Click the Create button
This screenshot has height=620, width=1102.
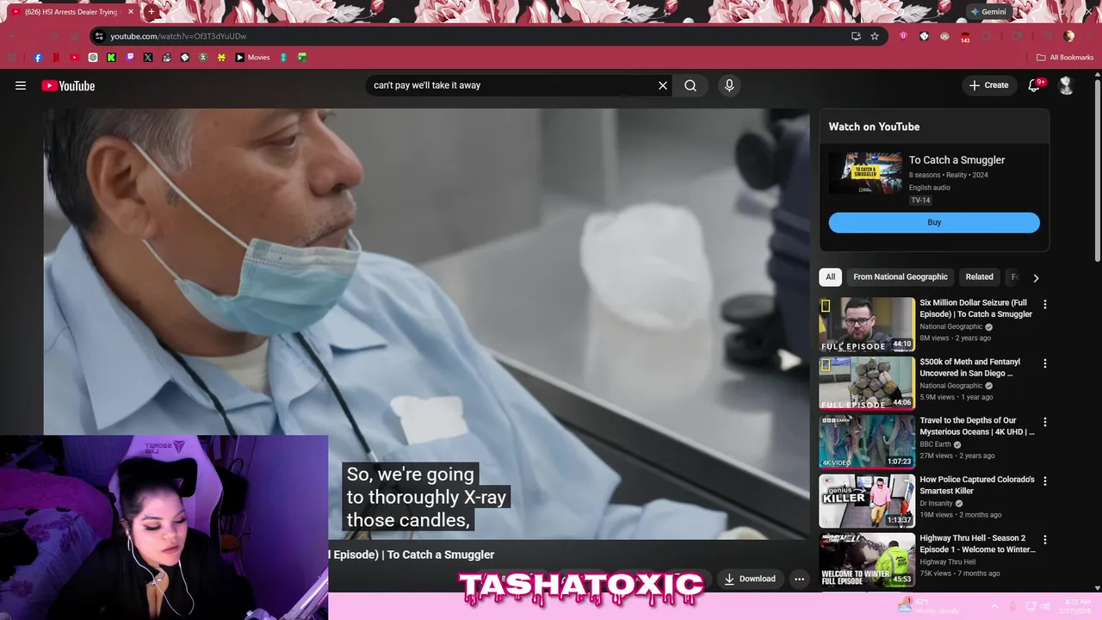coord(988,85)
